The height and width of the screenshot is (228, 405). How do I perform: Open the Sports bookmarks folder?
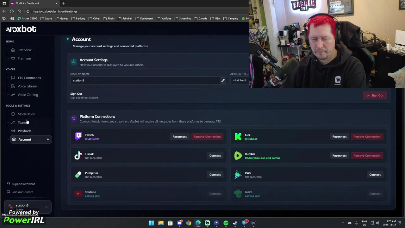click(46, 18)
